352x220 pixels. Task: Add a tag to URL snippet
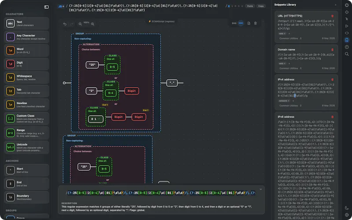(x=289, y=34)
